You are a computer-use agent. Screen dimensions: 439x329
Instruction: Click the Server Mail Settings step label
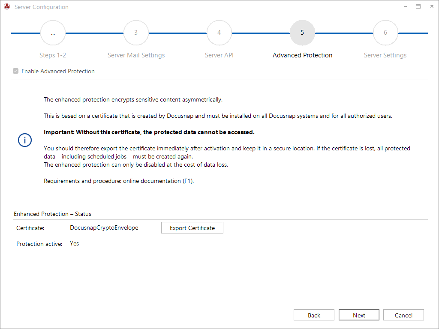click(x=136, y=55)
